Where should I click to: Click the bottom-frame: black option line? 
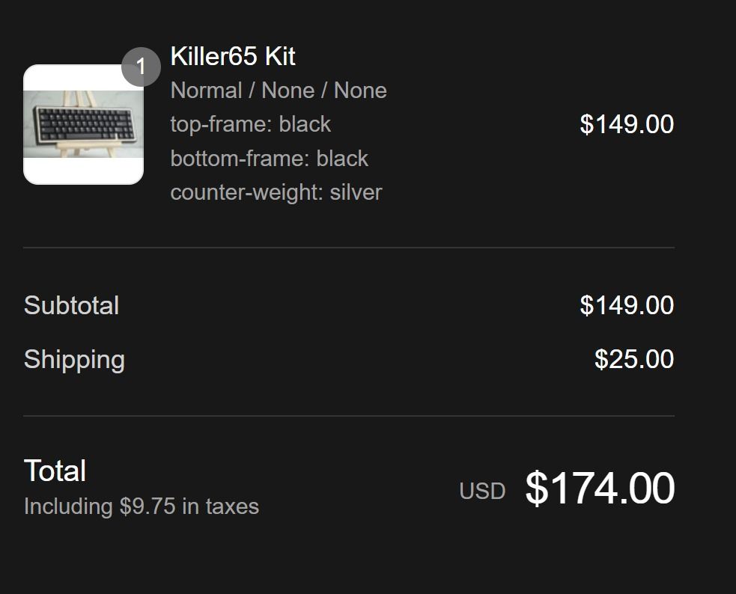coord(270,158)
